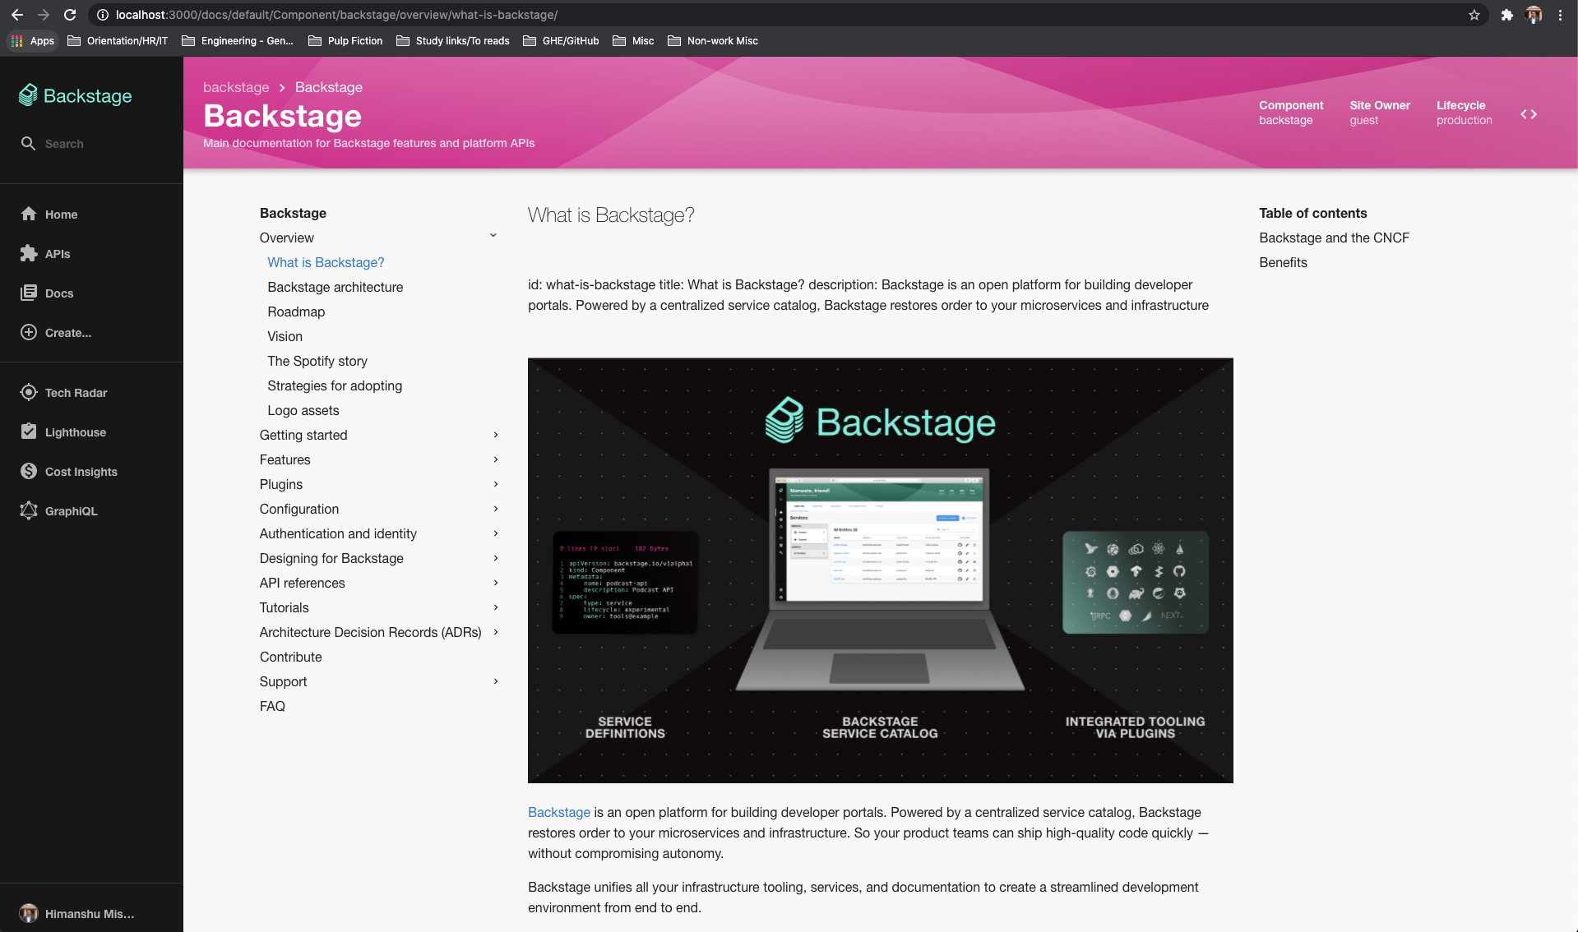Collapse the Overview section chevron
1578x932 pixels.
coord(493,236)
